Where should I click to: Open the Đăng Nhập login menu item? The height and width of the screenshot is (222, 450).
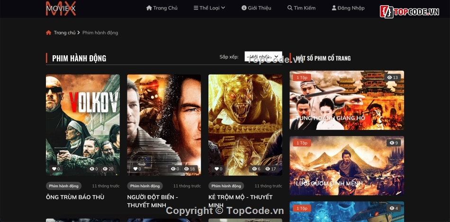348,8
